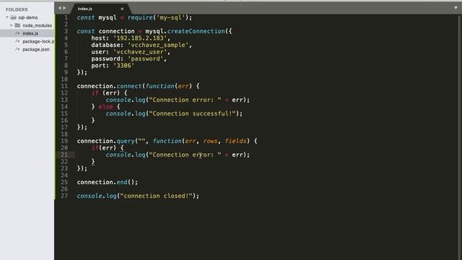Open index.js in the sidebar

(x=27, y=33)
